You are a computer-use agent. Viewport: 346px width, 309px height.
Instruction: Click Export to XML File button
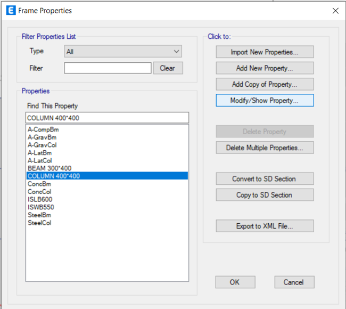265,226
